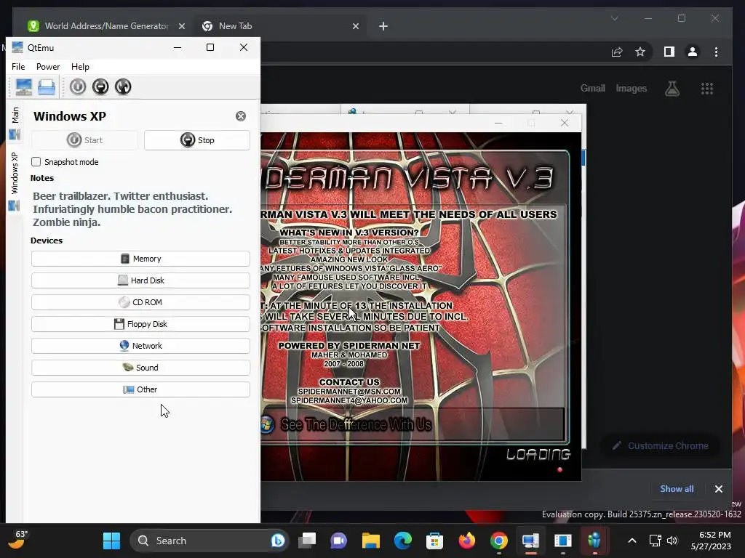Click the new machine icon in QtEmu toolbar
The width and height of the screenshot is (745, 558).
pyautogui.click(x=24, y=87)
